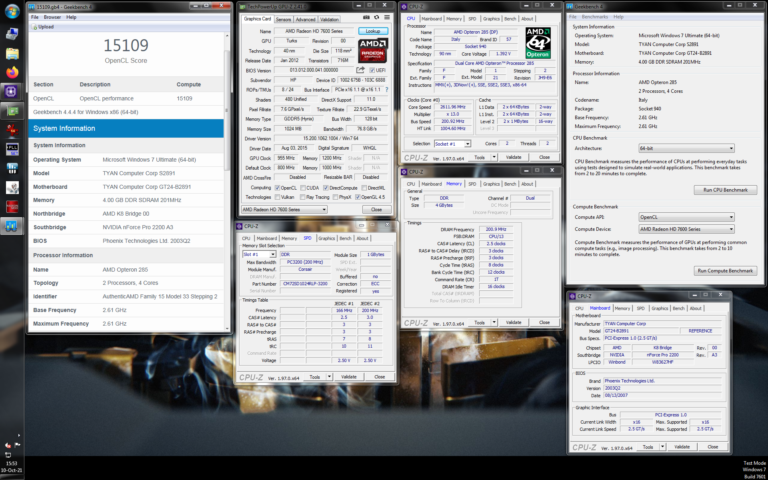
Task: Toggle the Ray Tracing checkbox
Action: 303,197
